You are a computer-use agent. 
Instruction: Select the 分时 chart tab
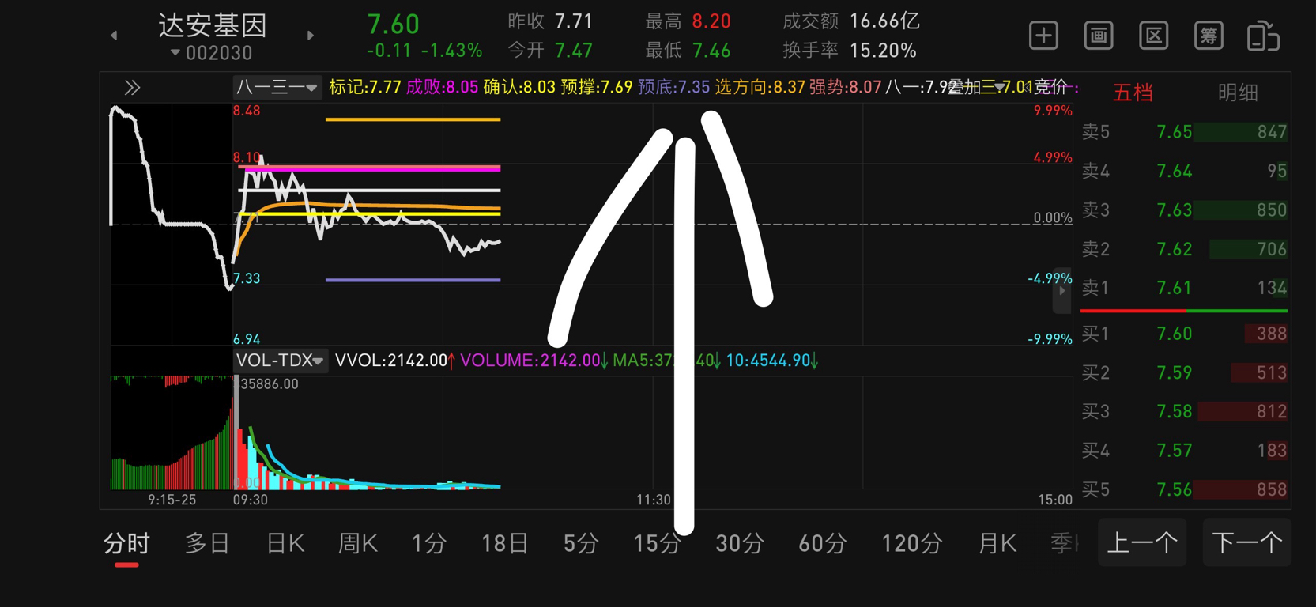(126, 544)
